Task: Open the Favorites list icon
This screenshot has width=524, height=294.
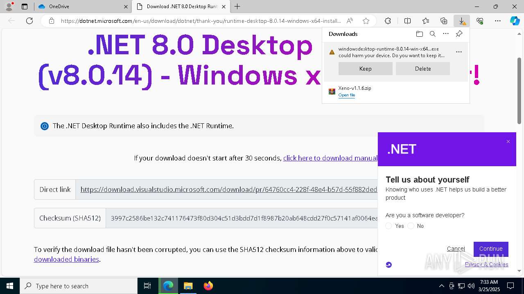Action: click(x=426, y=21)
